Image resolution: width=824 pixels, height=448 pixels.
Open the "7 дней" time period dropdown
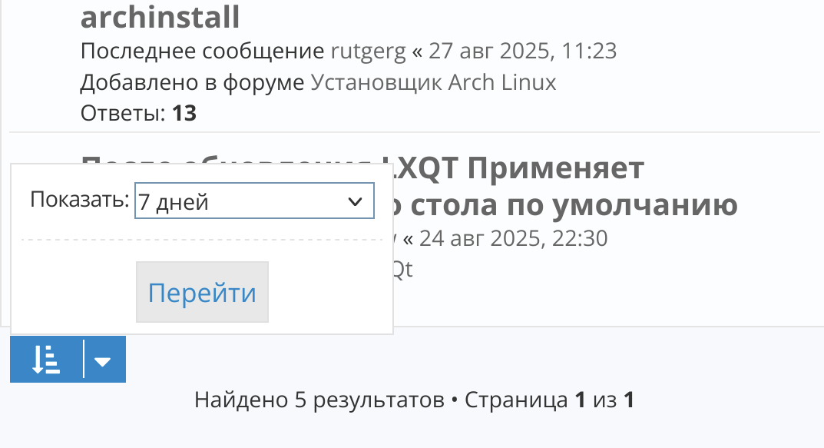click(253, 201)
